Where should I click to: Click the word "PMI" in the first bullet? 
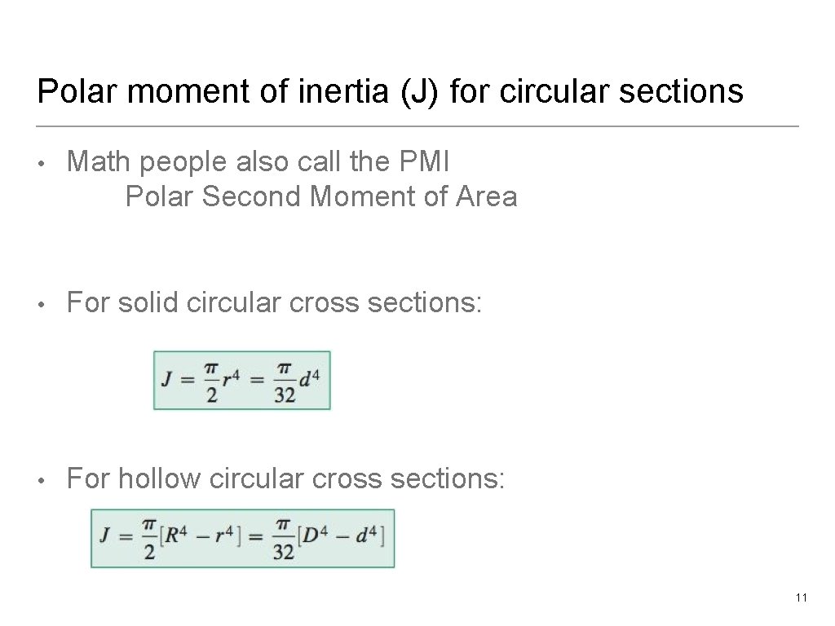424,161
